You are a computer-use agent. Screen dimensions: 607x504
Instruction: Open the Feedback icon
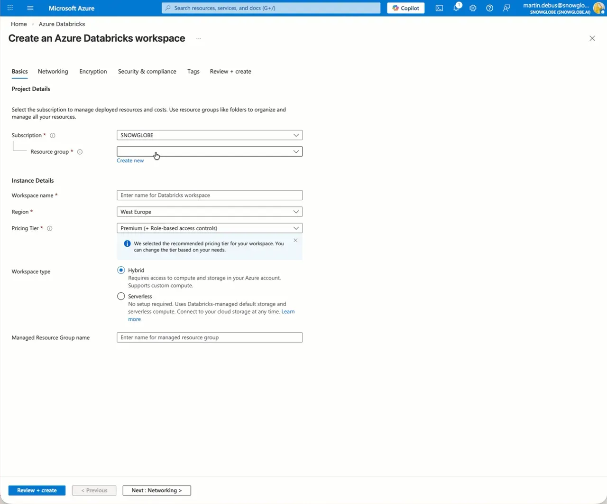(x=506, y=8)
